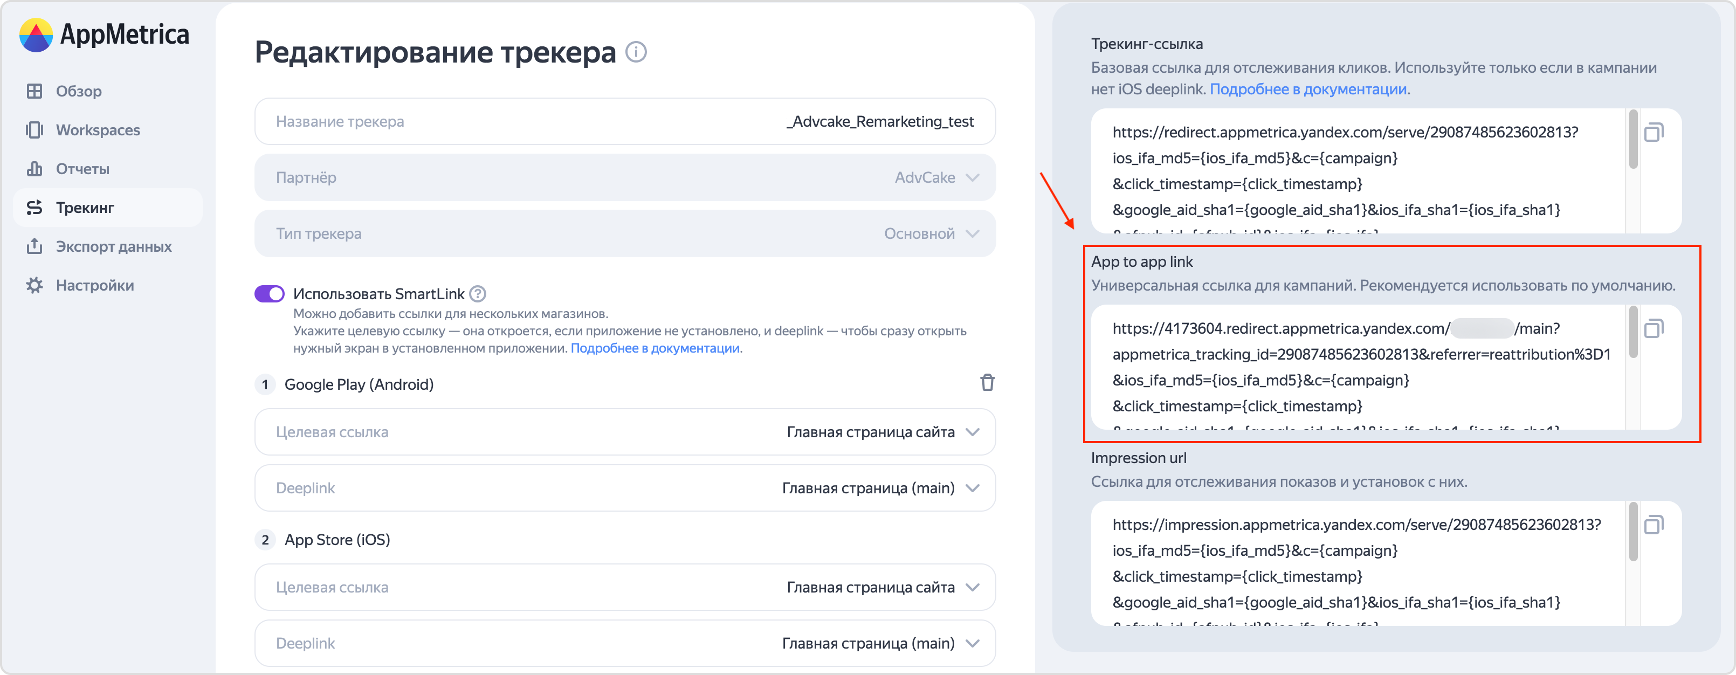Expand App Store Deeplink dropdown
Viewport: 1736px width, 675px height.
click(625, 643)
